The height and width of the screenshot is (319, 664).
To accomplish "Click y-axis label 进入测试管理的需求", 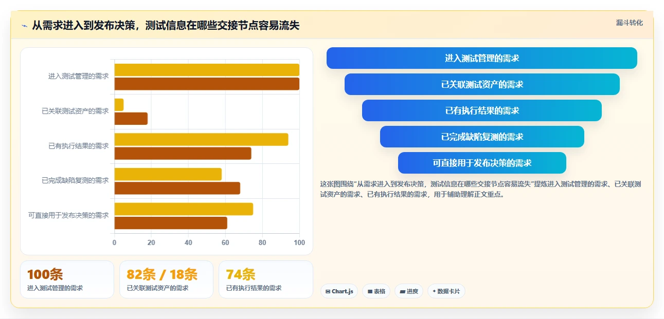I will [79, 77].
